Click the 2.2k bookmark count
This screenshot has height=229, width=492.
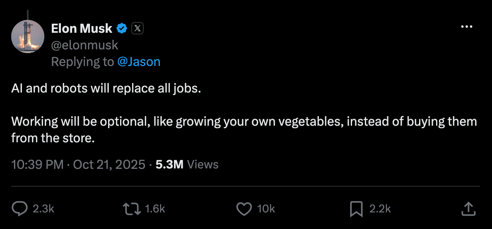click(380, 209)
